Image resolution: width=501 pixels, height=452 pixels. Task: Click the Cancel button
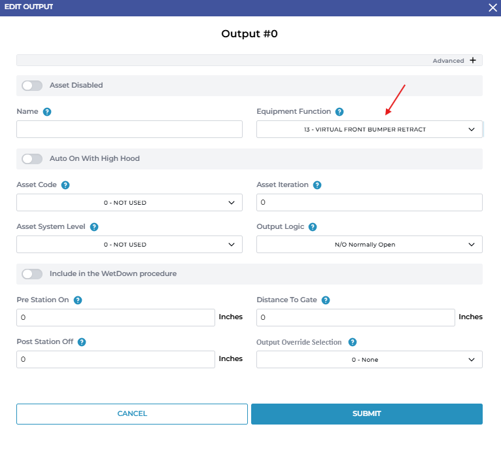click(x=132, y=414)
